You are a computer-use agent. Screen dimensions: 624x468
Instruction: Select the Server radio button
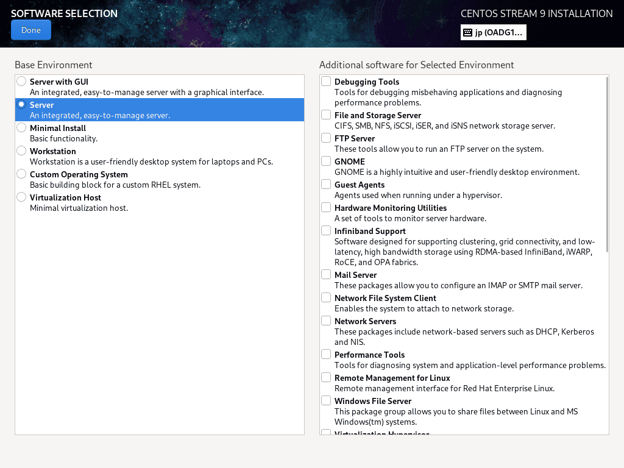[x=21, y=104]
